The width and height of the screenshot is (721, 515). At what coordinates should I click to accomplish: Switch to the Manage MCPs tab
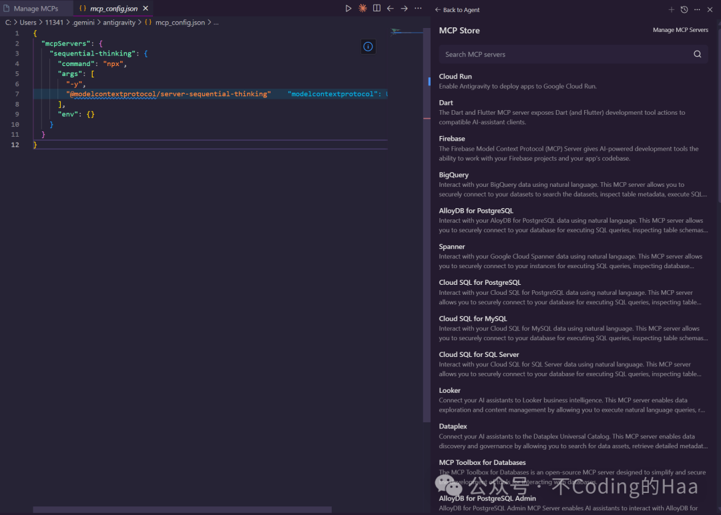pos(36,8)
